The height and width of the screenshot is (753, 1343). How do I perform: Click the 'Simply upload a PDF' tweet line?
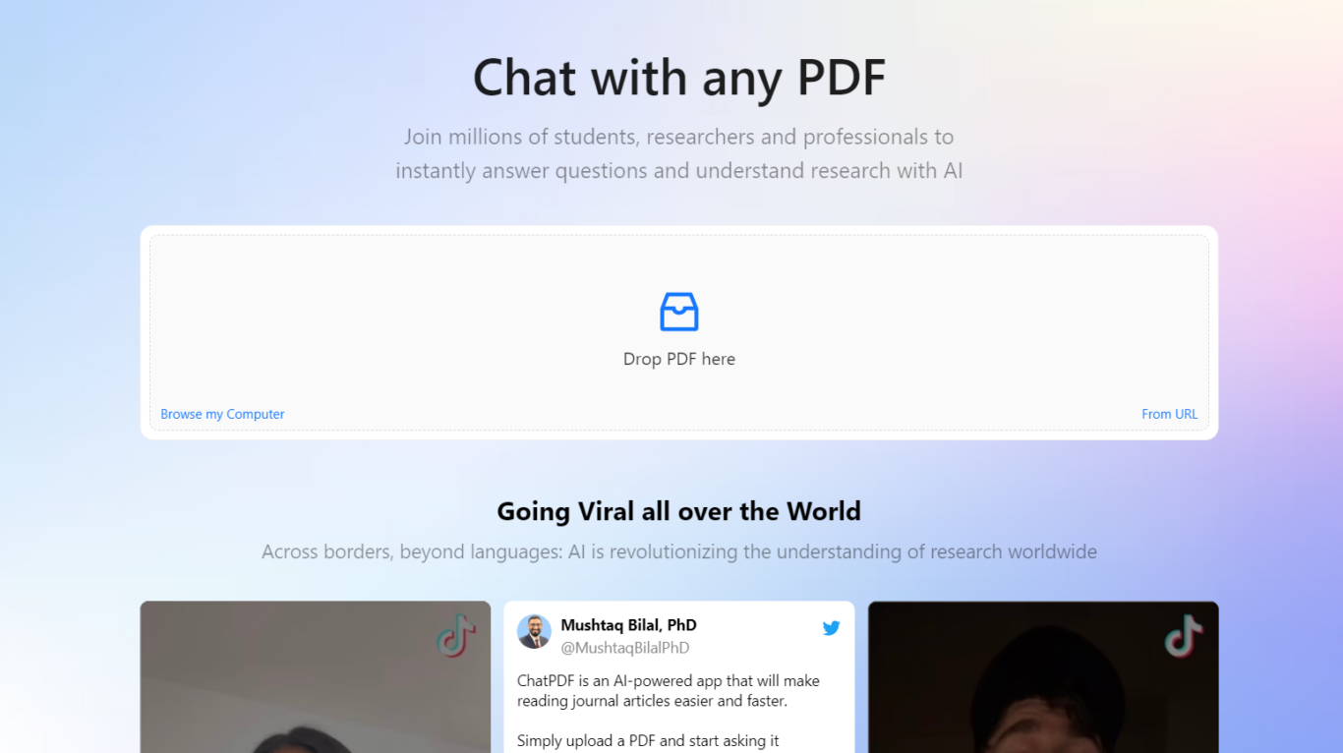pos(648,740)
